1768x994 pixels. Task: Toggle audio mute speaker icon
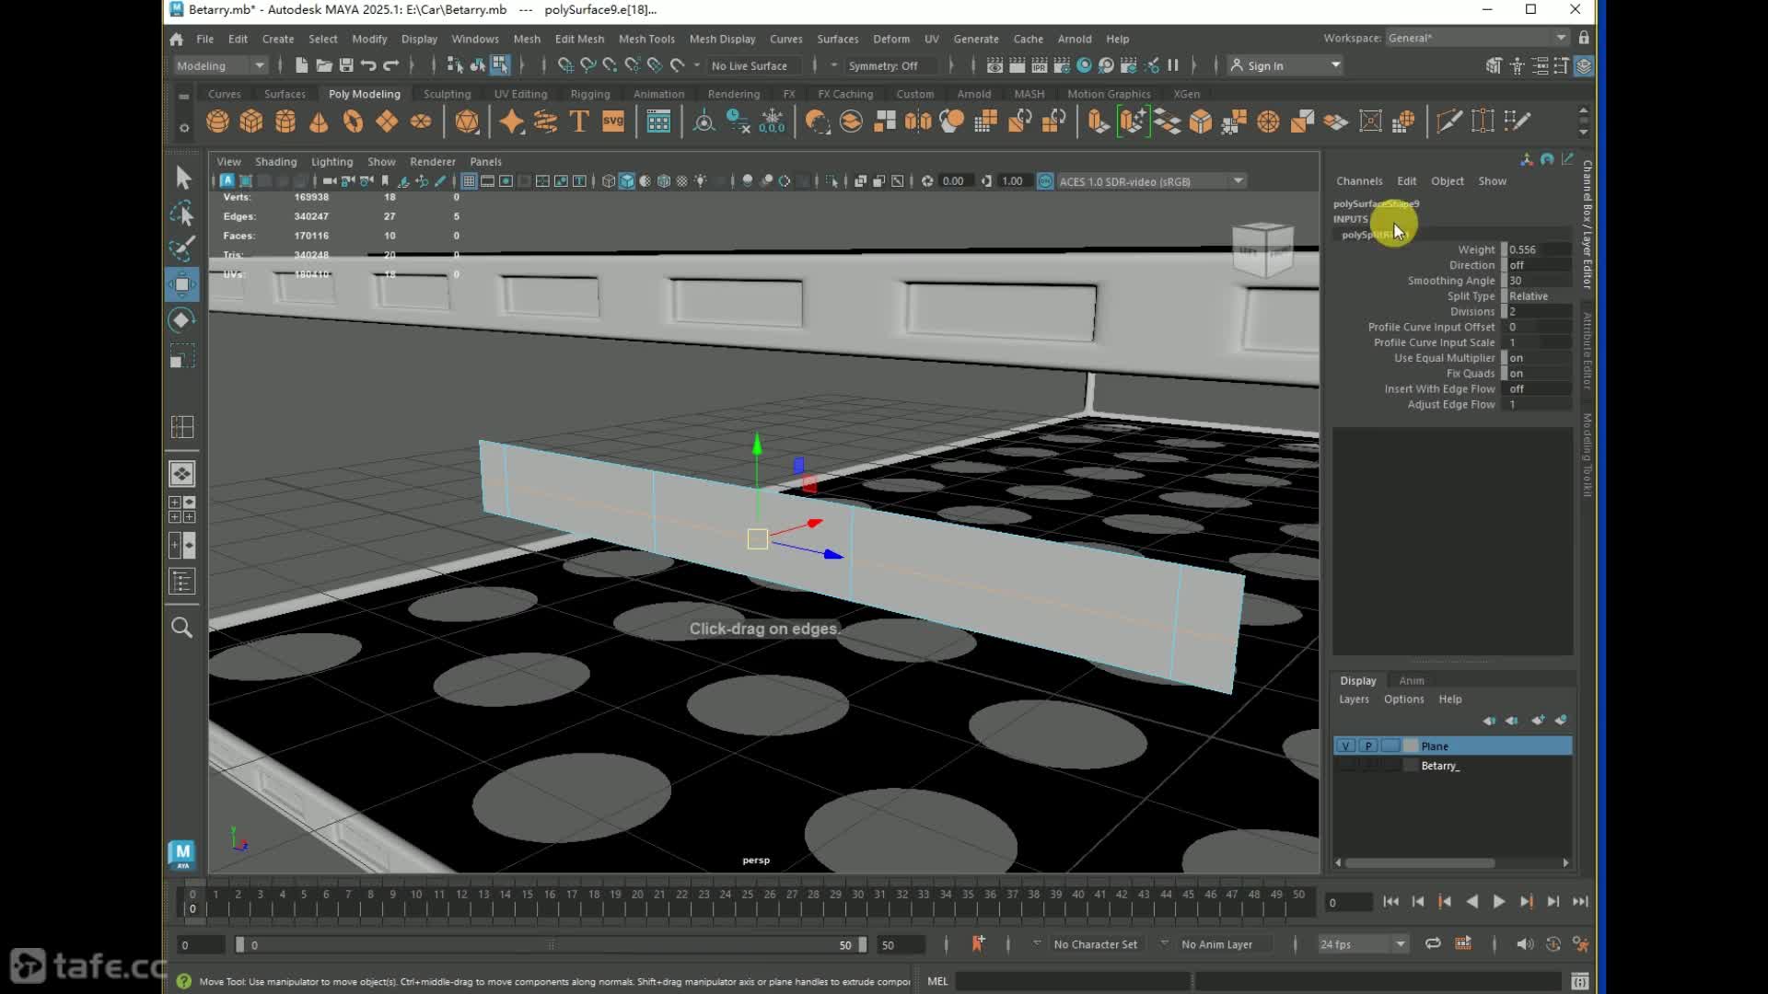pyautogui.click(x=1524, y=944)
